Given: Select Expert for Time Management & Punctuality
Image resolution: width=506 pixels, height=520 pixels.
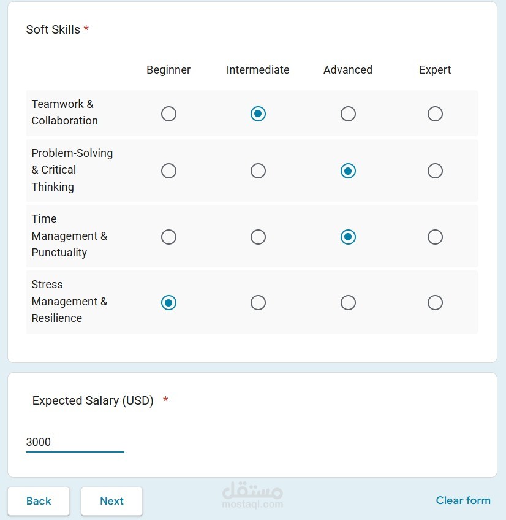Looking at the screenshot, I should point(435,237).
